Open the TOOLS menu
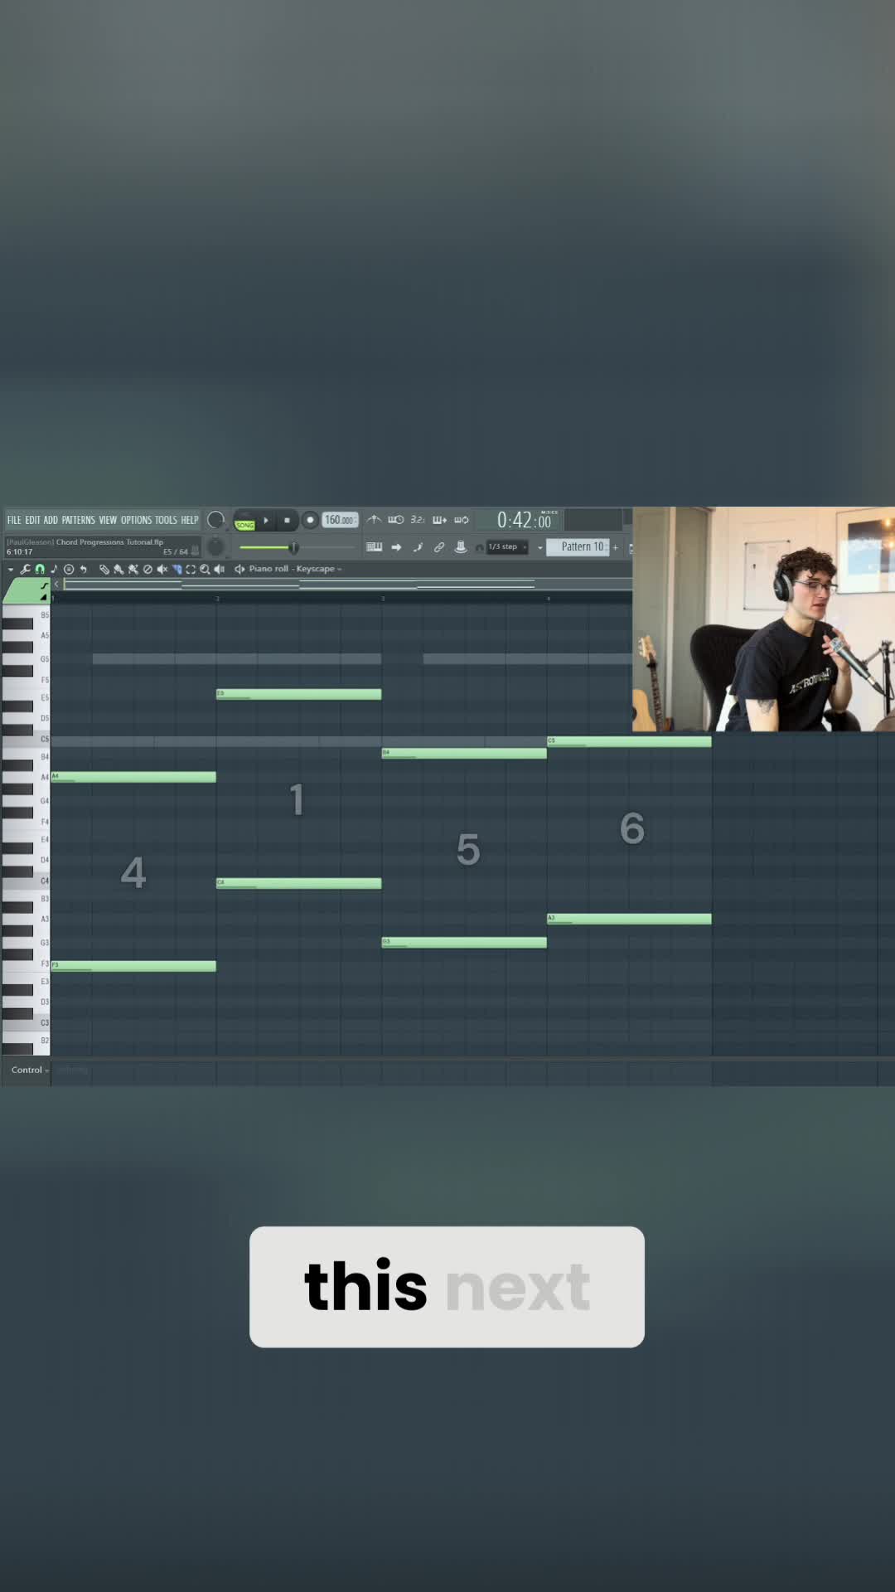This screenshot has height=1592, width=895. pos(166,520)
